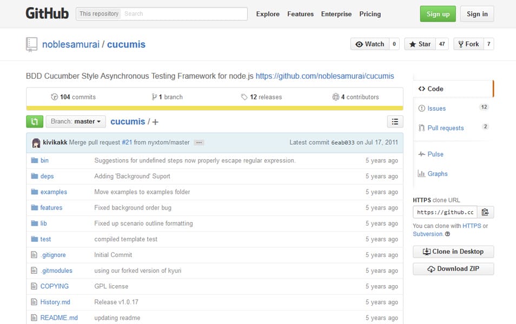The width and height of the screenshot is (516, 324).
Task: Open Pull requests in sidebar
Action: pos(445,128)
